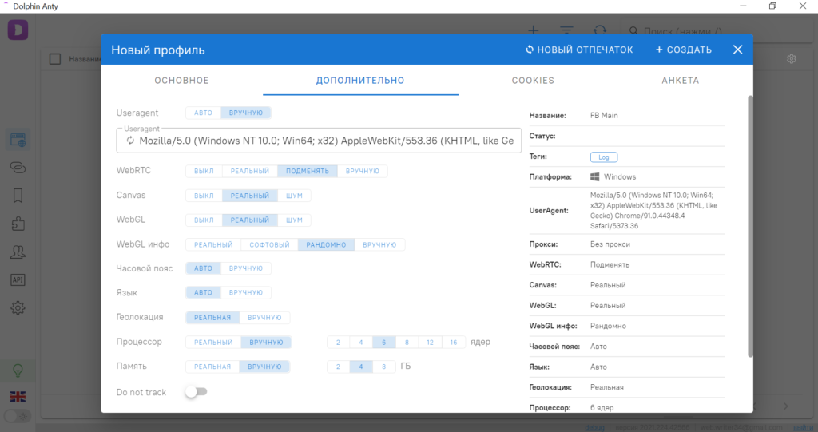The width and height of the screenshot is (818, 432).
Task: Open the settings gear in sidebar
Action: click(18, 307)
